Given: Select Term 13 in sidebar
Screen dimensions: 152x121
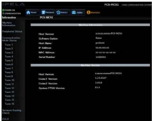Looking at the screenshot, I should pyautogui.click(x=9, y=92).
